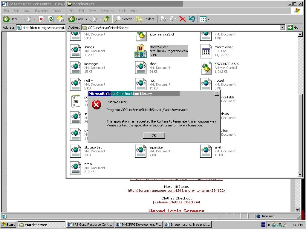This screenshot has height=229, width=306.
Task: Expand the Back history arrow in MatchServer window
Action: point(87,19)
